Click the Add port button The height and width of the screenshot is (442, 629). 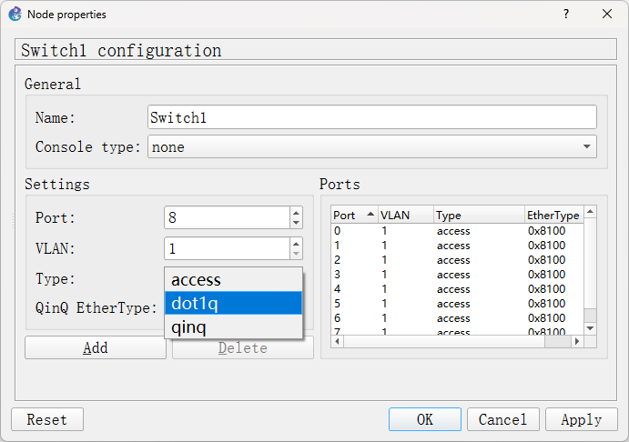[x=96, y=347]
